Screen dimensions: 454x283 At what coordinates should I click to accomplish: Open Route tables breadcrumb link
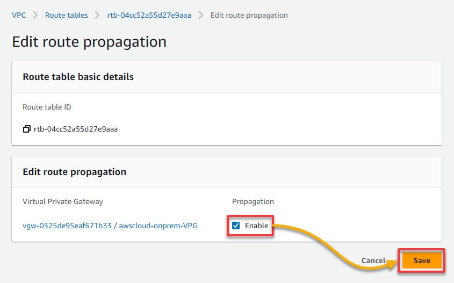point(66,15)
